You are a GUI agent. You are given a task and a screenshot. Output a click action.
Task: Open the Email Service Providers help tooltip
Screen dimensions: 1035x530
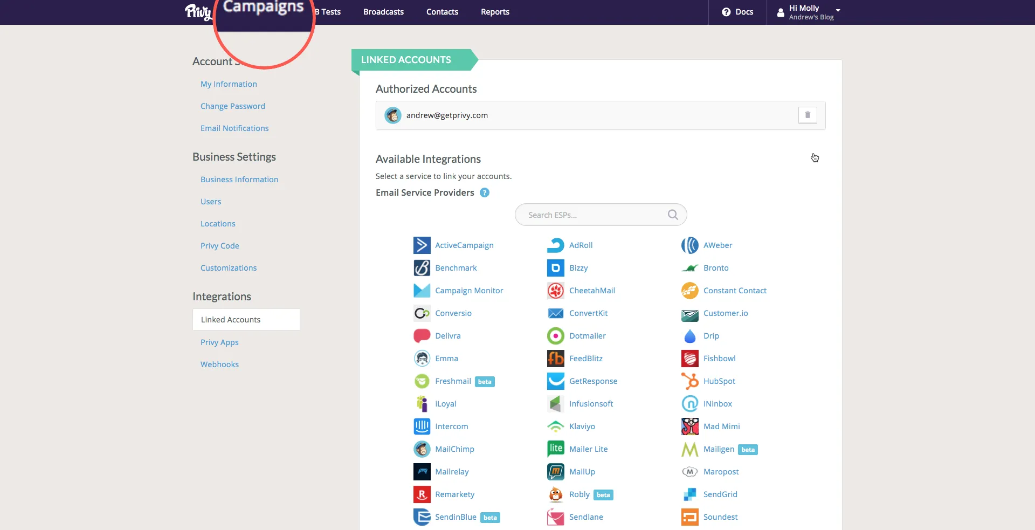tap(485, 192)
